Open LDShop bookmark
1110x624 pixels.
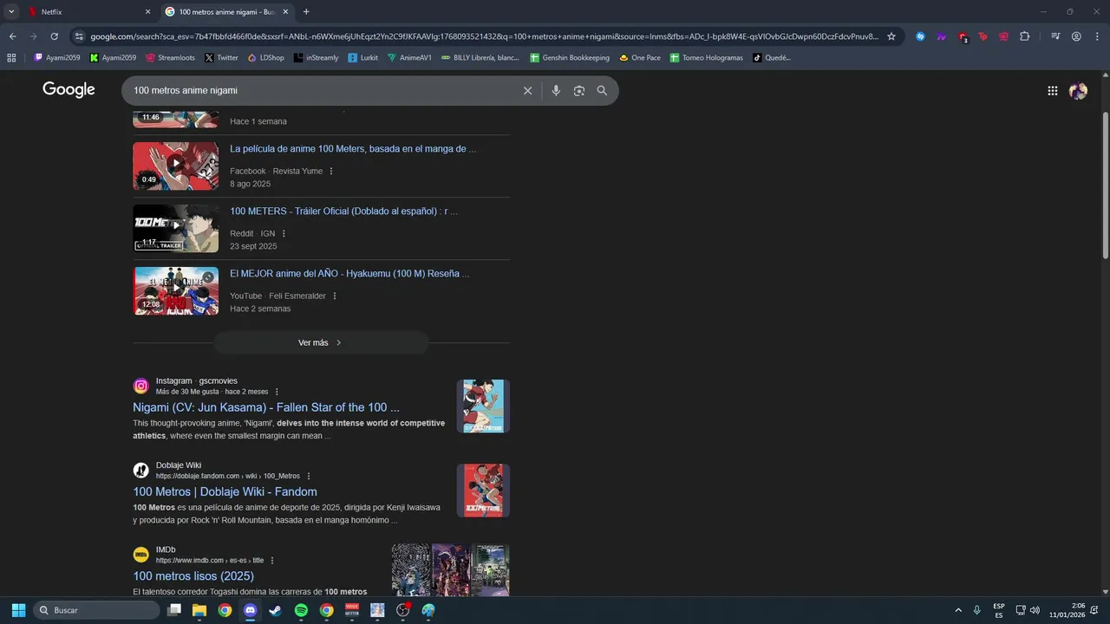[265, 58]
